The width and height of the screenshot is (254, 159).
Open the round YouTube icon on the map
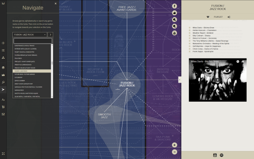174,33
